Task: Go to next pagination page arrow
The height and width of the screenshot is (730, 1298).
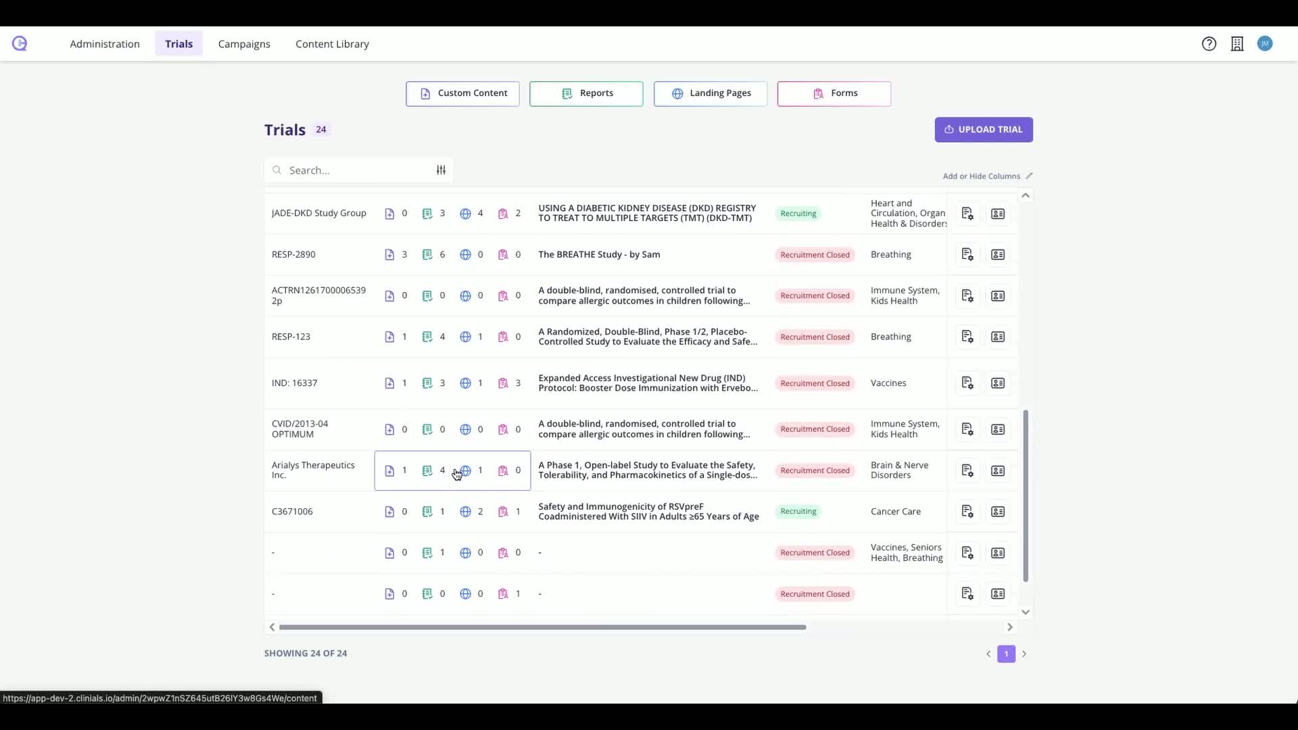Action: tap(1024, 654)
